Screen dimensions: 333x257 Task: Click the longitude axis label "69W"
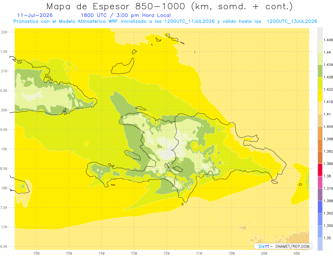tap(264, 253)
